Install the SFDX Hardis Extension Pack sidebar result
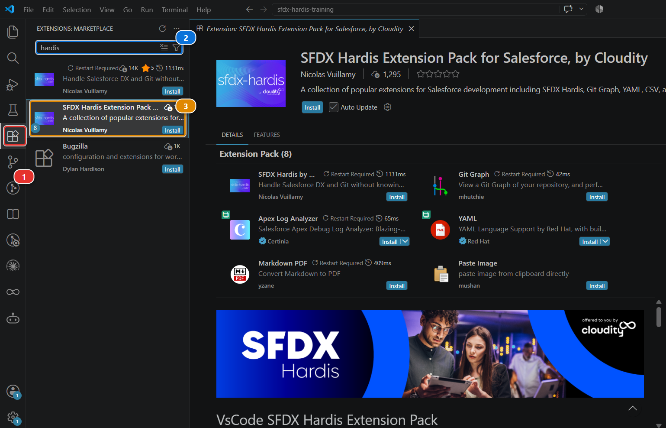666x428 pixels. 173,130
